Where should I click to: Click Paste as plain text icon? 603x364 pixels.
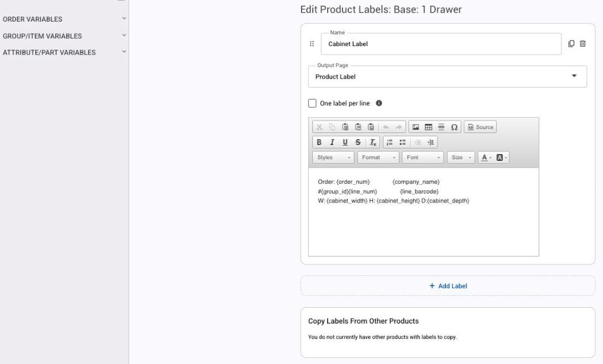tap(358, 127)
